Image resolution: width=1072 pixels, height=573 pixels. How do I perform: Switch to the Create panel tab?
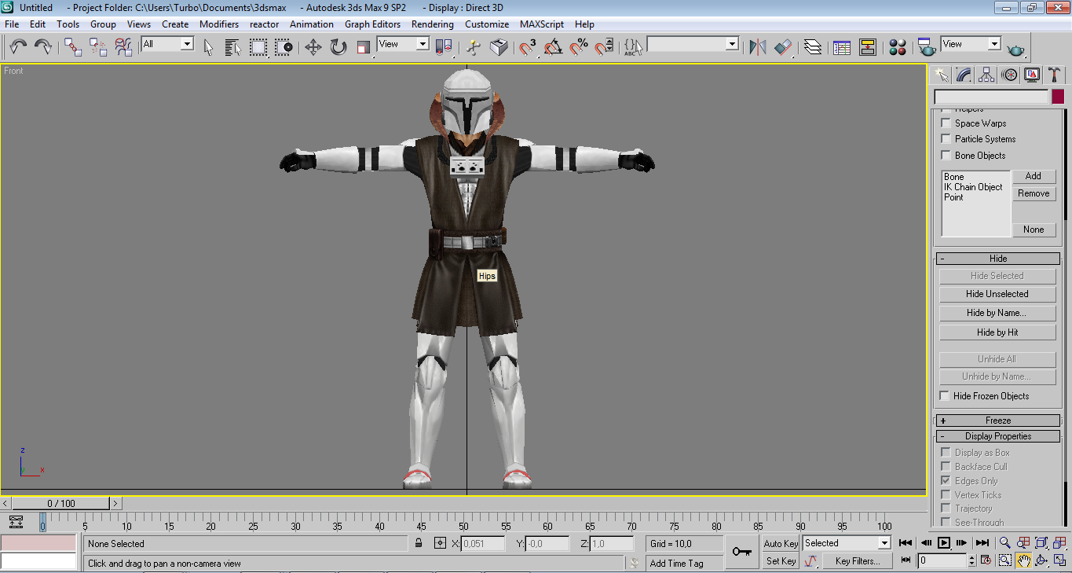pyautogui.click(x=941, y=75)
